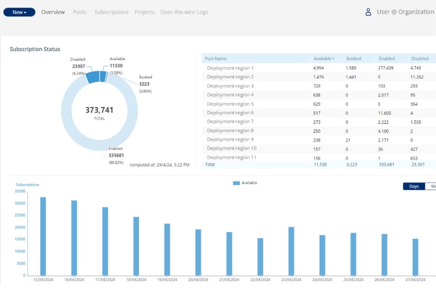Sort by the Booked column header
The width and height of the screenshot is (436, 294).
pyautogui.click(x=354, y=59)
